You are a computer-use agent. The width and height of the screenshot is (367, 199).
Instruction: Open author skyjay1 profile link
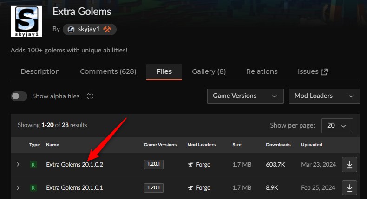tap(89, 29)
